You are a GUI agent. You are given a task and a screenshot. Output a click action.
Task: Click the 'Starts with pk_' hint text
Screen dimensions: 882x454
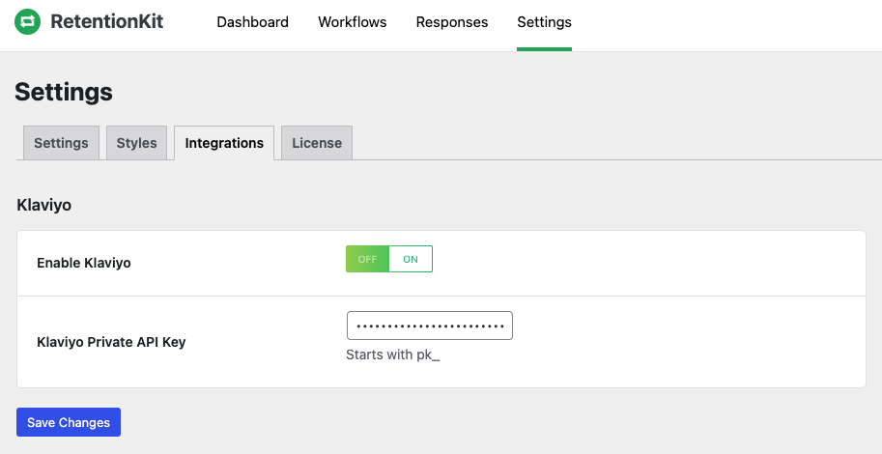[x=392, y=355]
